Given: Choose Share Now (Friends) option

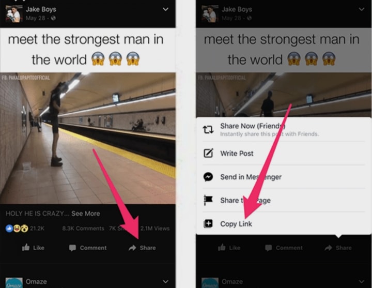Looking at the screenshot, I should coord(284,130).
